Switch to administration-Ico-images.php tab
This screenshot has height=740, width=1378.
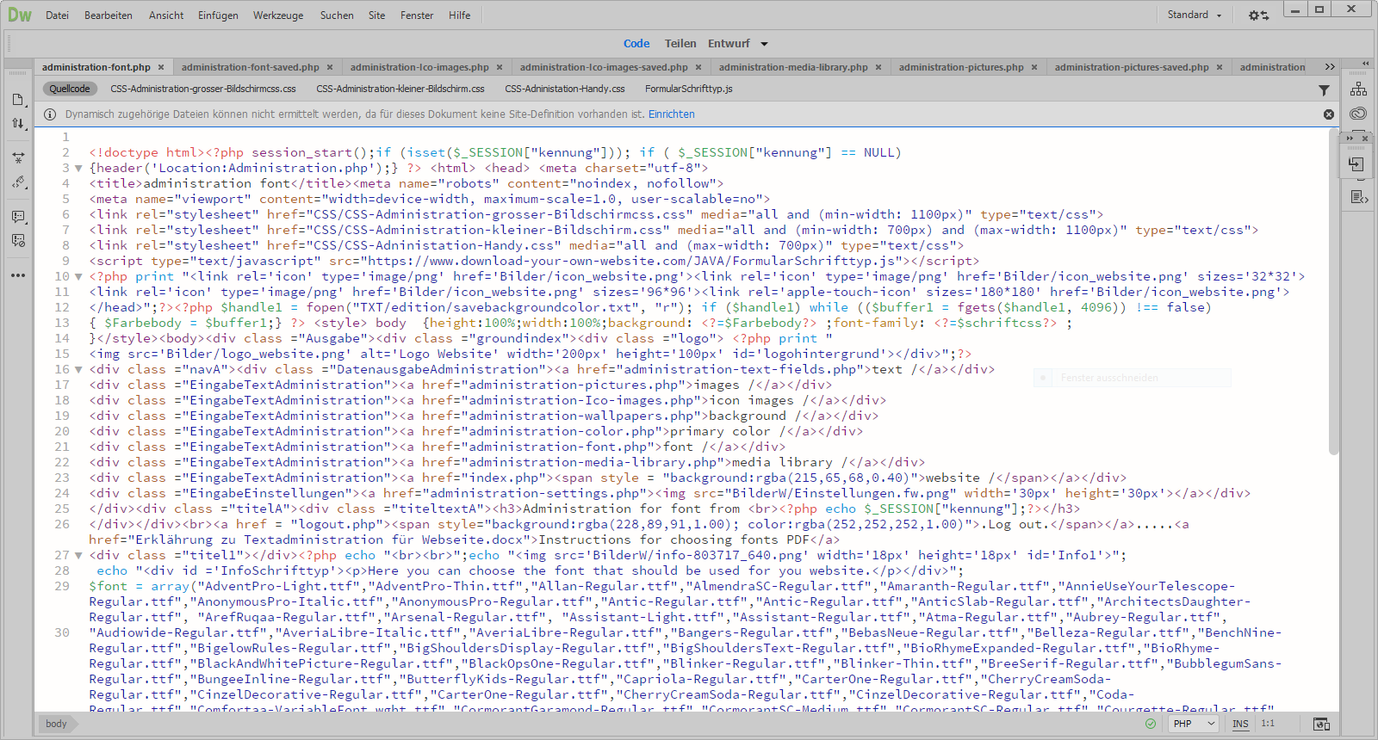[x=419, y=67]
